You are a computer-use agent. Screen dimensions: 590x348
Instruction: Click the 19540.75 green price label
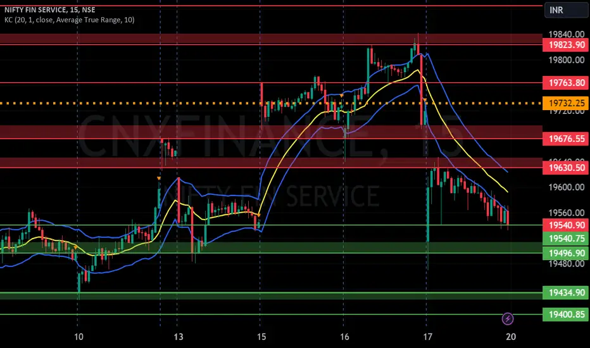pyautogui.click(x=566, y=239)
